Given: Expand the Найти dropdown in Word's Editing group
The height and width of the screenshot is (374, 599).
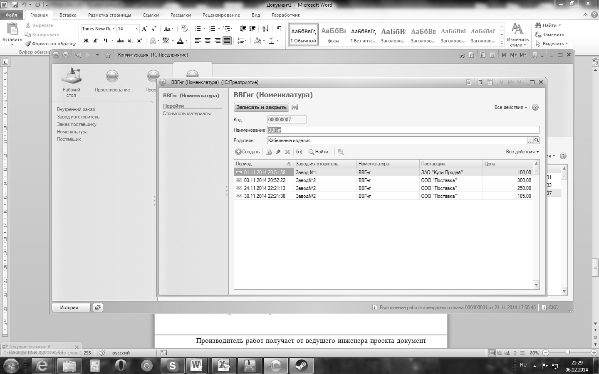Looking at the screenshot, I should pos(559,25).
